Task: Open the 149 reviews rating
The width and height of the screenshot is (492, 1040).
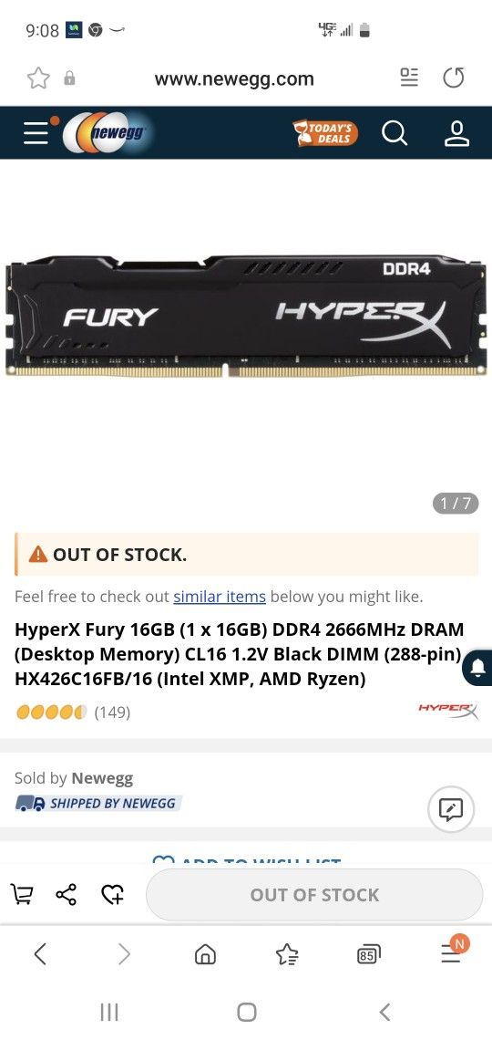Action: (x=73, y=712)
